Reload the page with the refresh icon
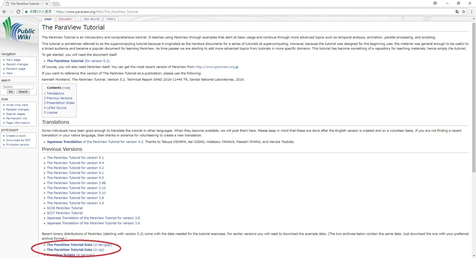The image size is (476, 258). pyautogui.click(x=18, y=12)
